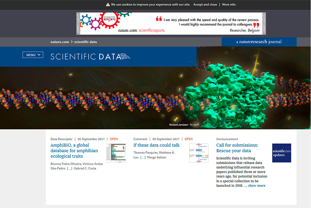Screen dimensions: 311x208
Task: Click the 'Data Descriptor' category label
Action: point(61,139)
